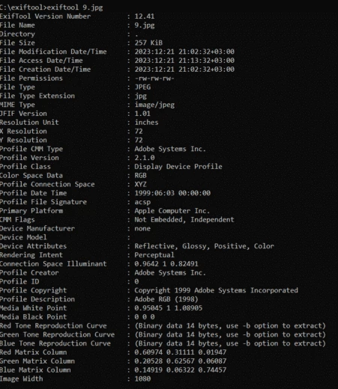This screenshot has width=338, height=389.
Task: Click the ExifTool version number 12.41
Action: point(145,16)
